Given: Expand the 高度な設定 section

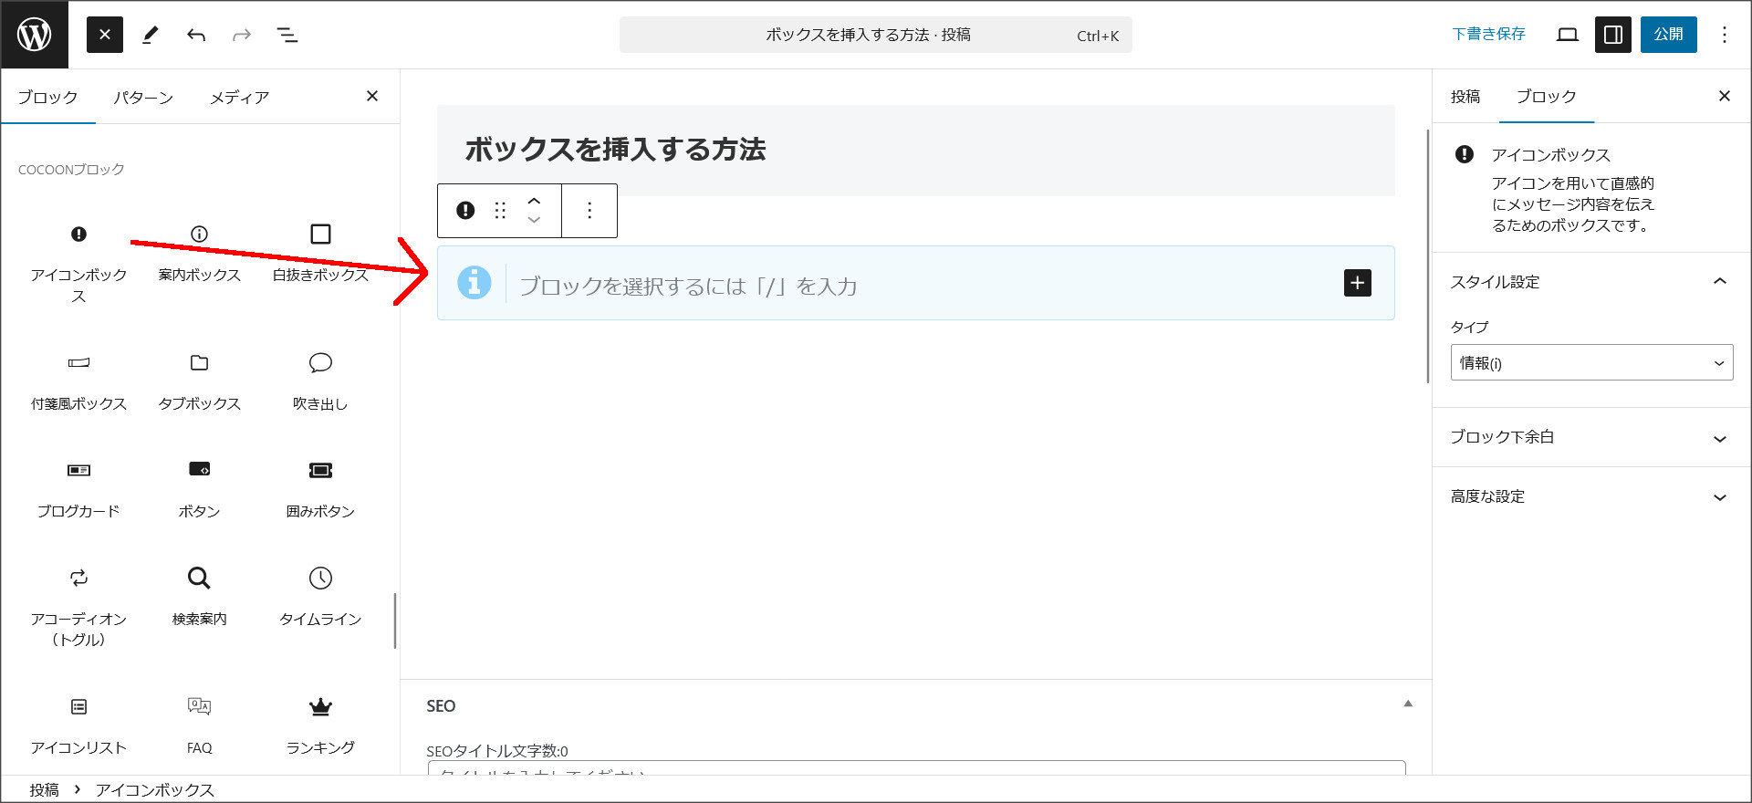Looking at the screenshot, I should 1591,496.
